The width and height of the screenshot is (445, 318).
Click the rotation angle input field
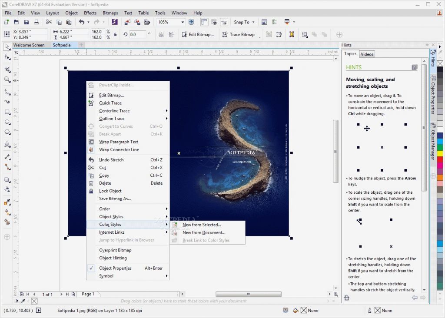(138, 34)
